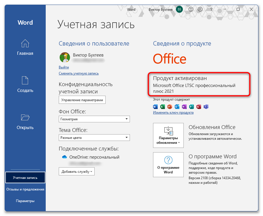
Task: Open the Teams icon in the suite row
Action: tap(206, 107)
